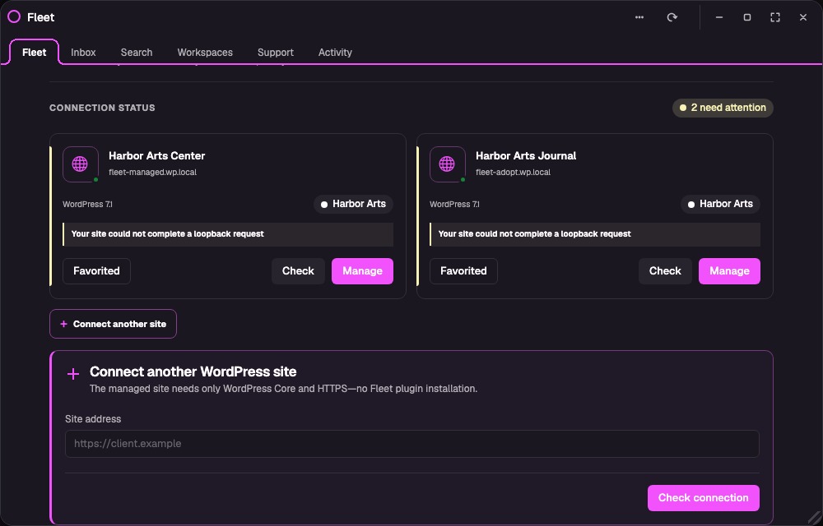Click the CONNECTION STATUS heading
823x526 pixels.
[x=102, y=108]
